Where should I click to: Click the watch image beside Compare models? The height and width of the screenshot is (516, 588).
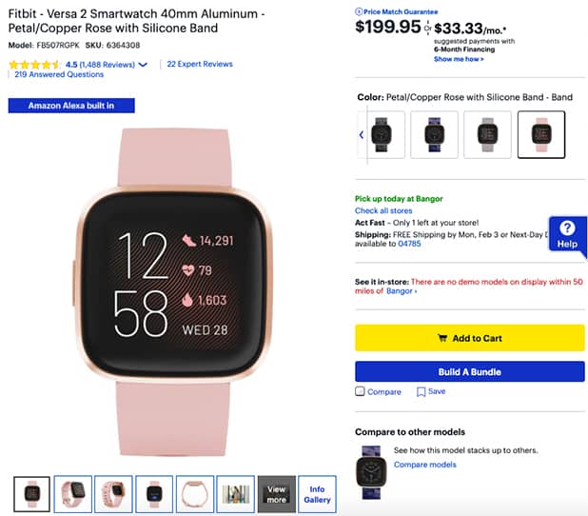pos(371,472)
